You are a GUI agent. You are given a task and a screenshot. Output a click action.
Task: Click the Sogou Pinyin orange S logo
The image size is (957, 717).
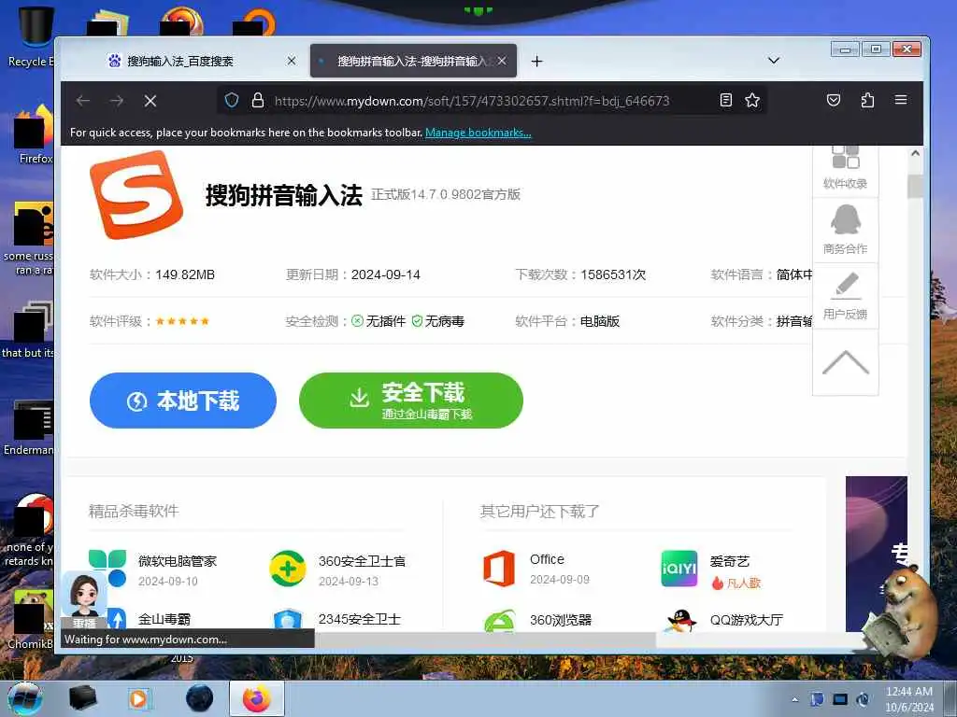pyautogui.click(x=136, y=195)
